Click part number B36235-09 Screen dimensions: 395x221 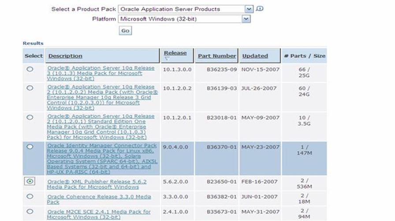(x=222, y=69)
